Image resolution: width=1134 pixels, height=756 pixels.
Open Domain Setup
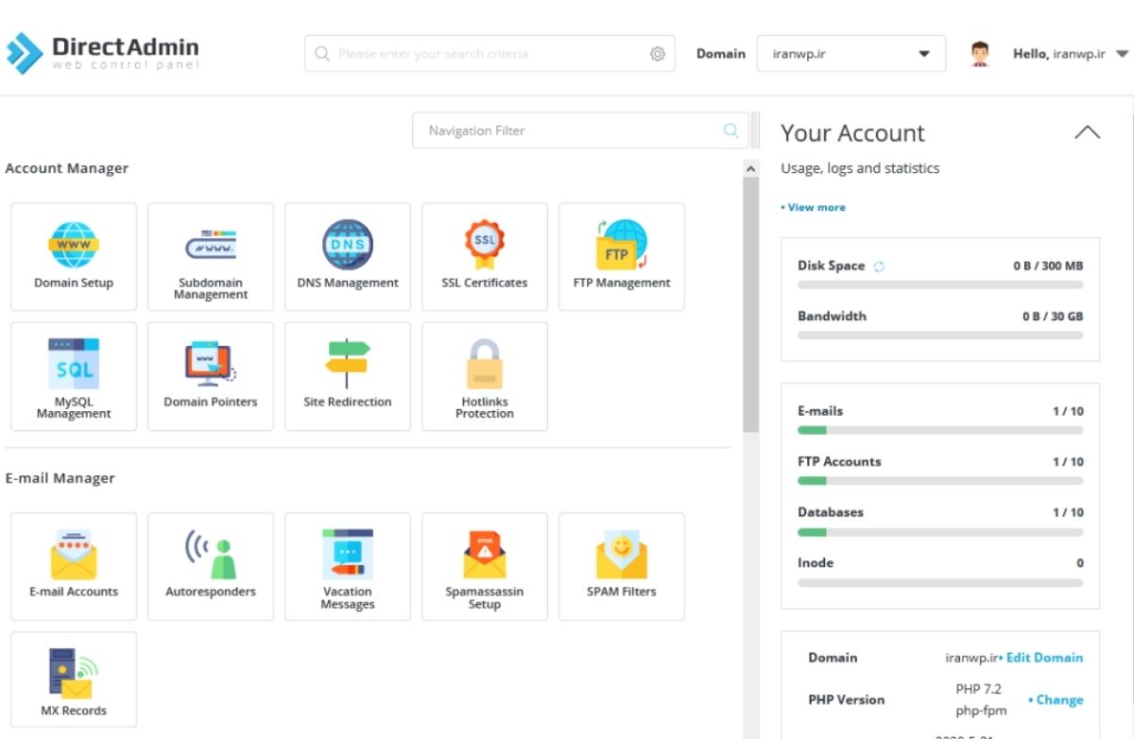click(x=74, y=256)
